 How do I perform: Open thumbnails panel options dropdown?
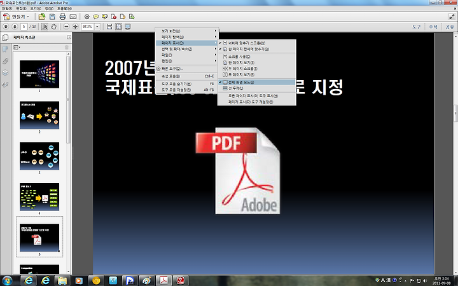[17, 47]
